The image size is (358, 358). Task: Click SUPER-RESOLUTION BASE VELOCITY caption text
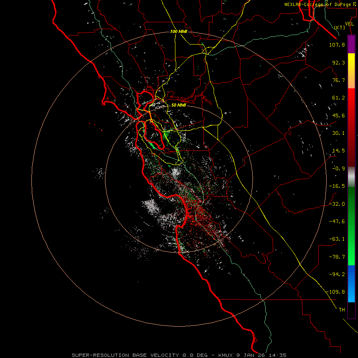coord(125,355)
